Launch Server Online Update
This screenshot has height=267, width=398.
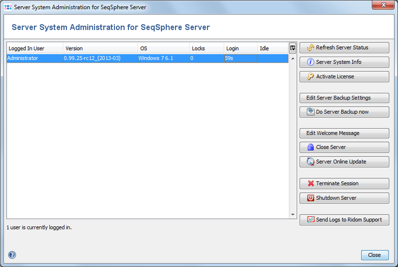(344, 161)
